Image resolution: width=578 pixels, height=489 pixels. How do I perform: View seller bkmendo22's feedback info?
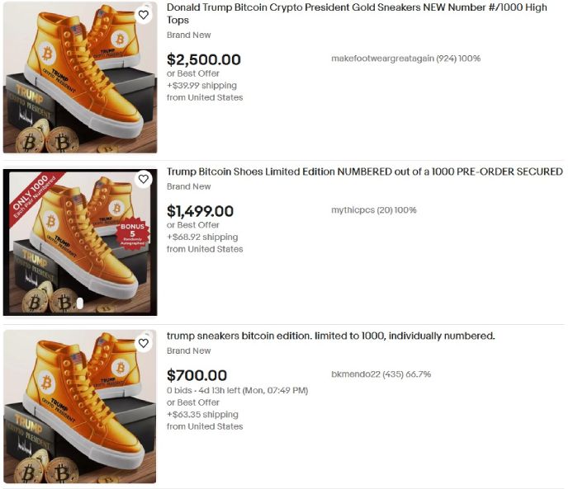point(381,374)
